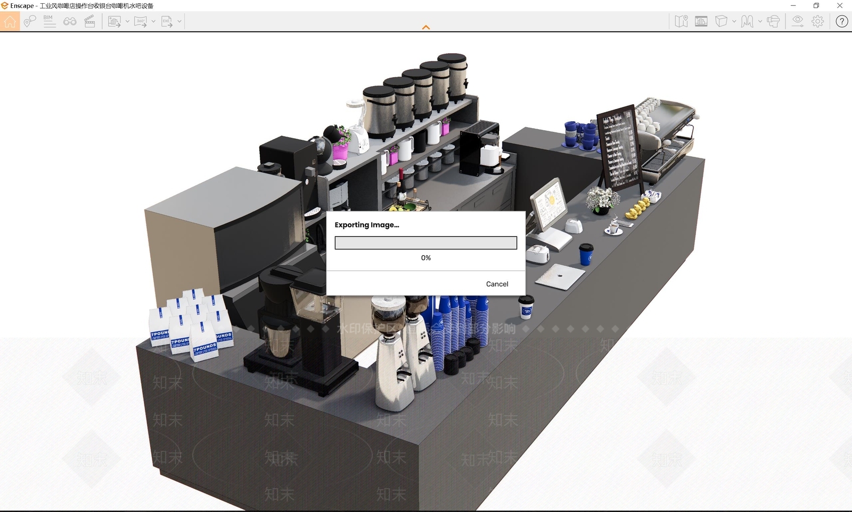Open the General Settings gear icon
The width and height of the screenshot is (852, 512).
coord(818,21)
